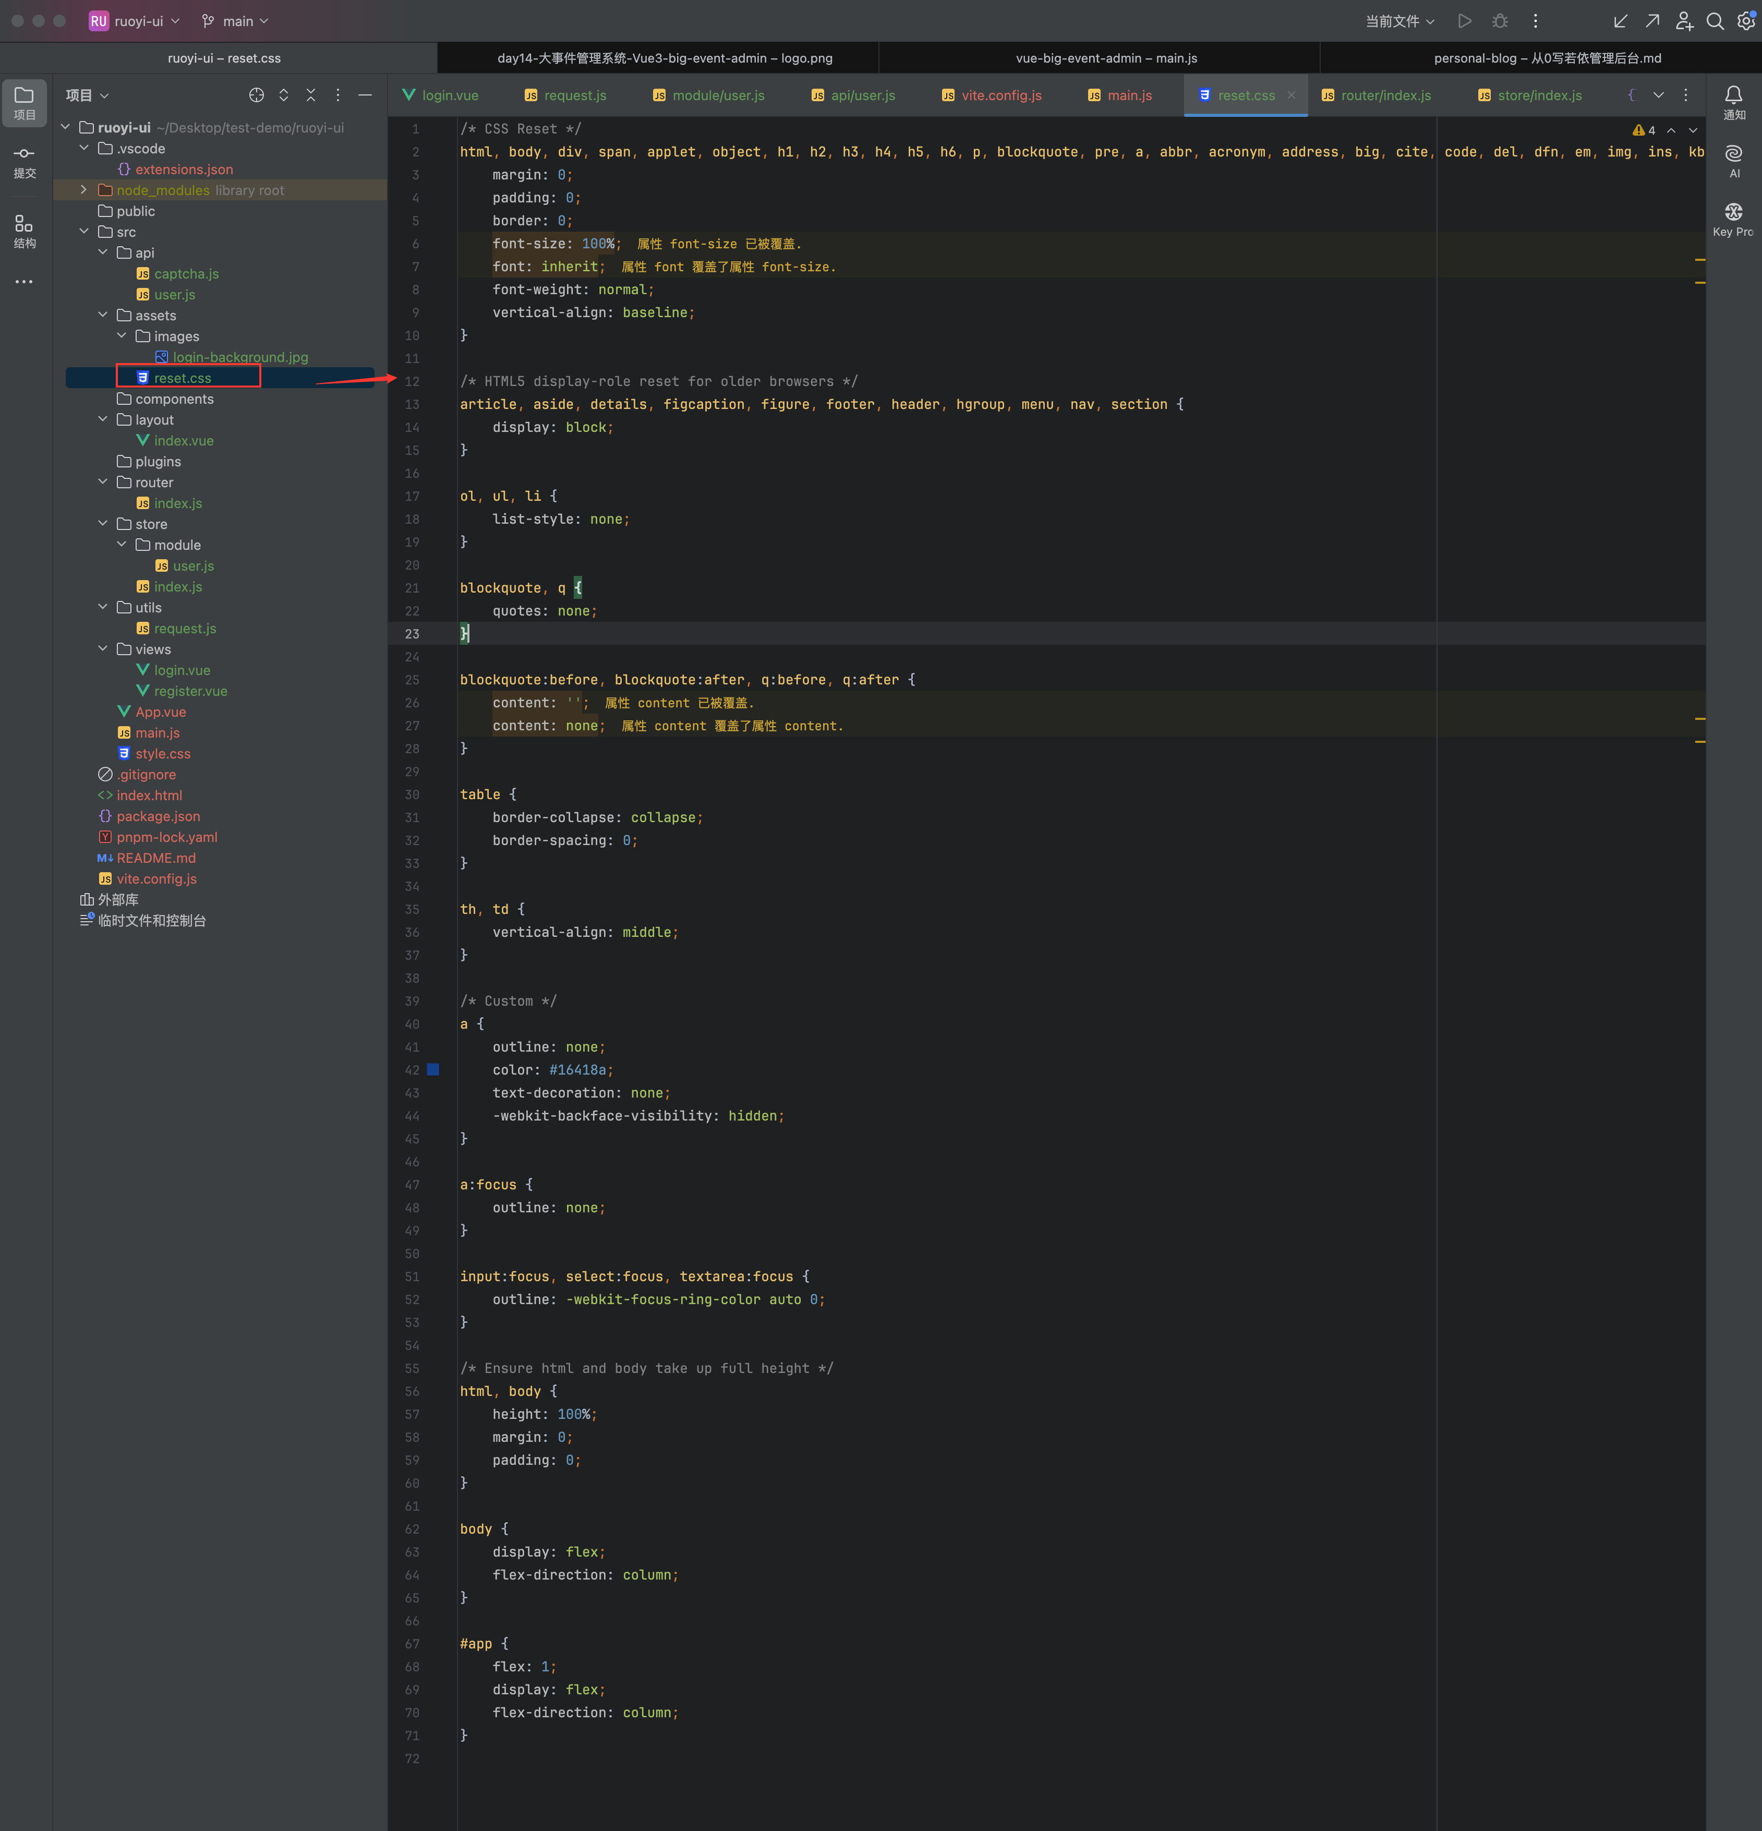1762x1831 pixels.
Task: Open the Commit tool window
Action: tap(25, 162)
